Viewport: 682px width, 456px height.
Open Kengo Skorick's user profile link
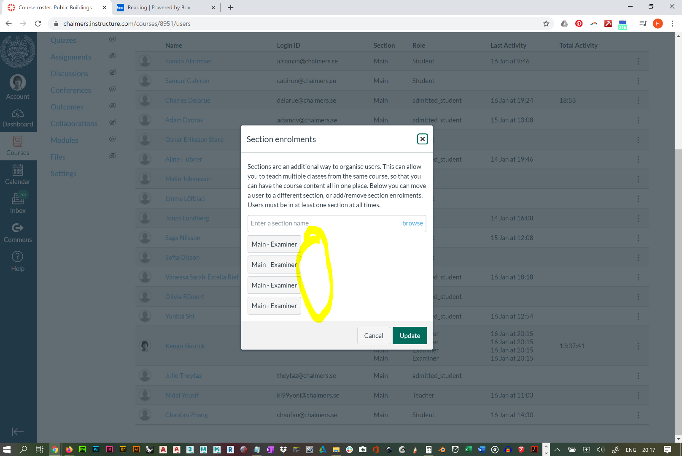(185, 346)
